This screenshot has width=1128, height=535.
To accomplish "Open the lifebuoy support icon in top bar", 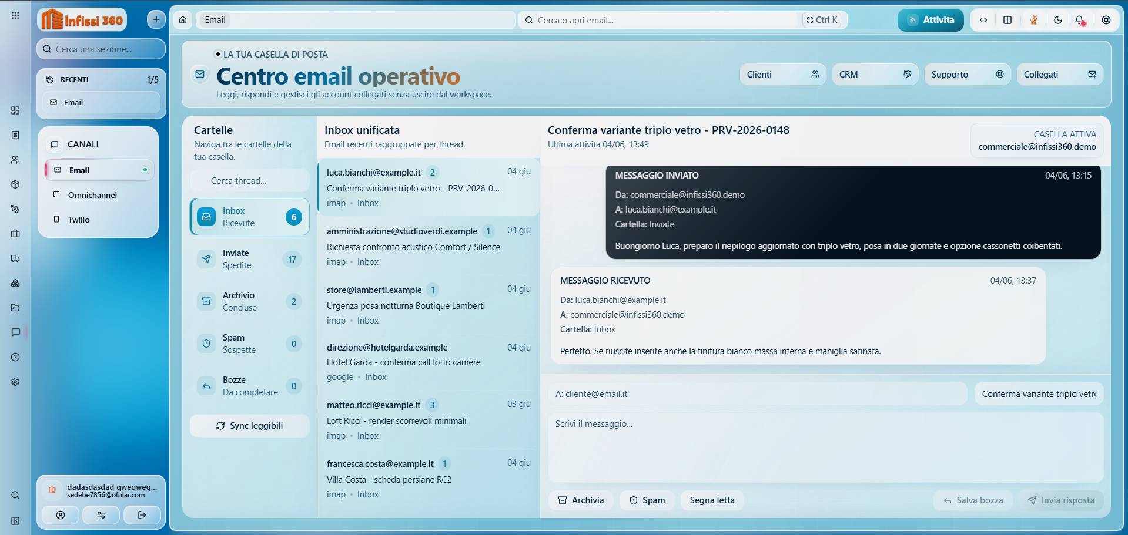I will [x=1106, y=20].
